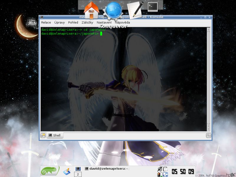Image resolution: width=236 pixels, height=177 pixels.
Task: Launch the terminal from the dock
Action: (153, 6)
